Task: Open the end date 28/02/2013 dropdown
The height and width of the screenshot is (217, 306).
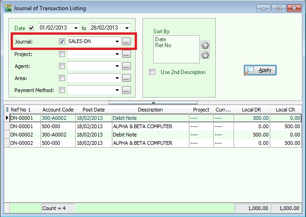Action: 126,28
